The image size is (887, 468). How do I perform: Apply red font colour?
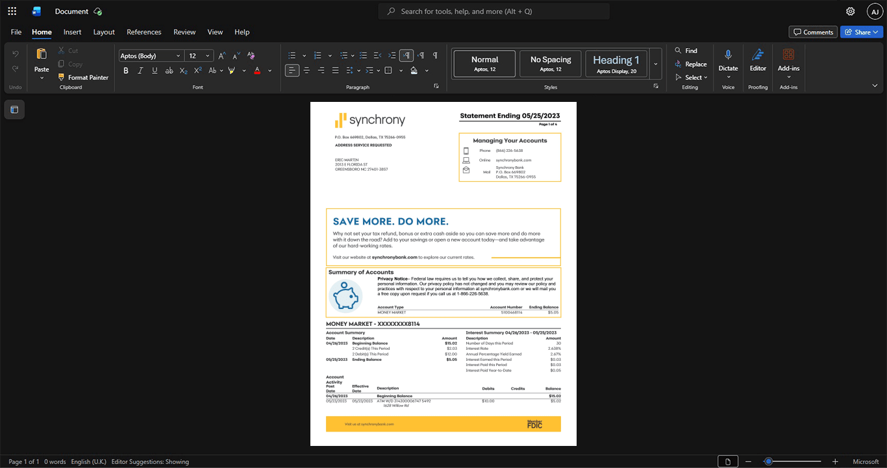click(257, 70)
